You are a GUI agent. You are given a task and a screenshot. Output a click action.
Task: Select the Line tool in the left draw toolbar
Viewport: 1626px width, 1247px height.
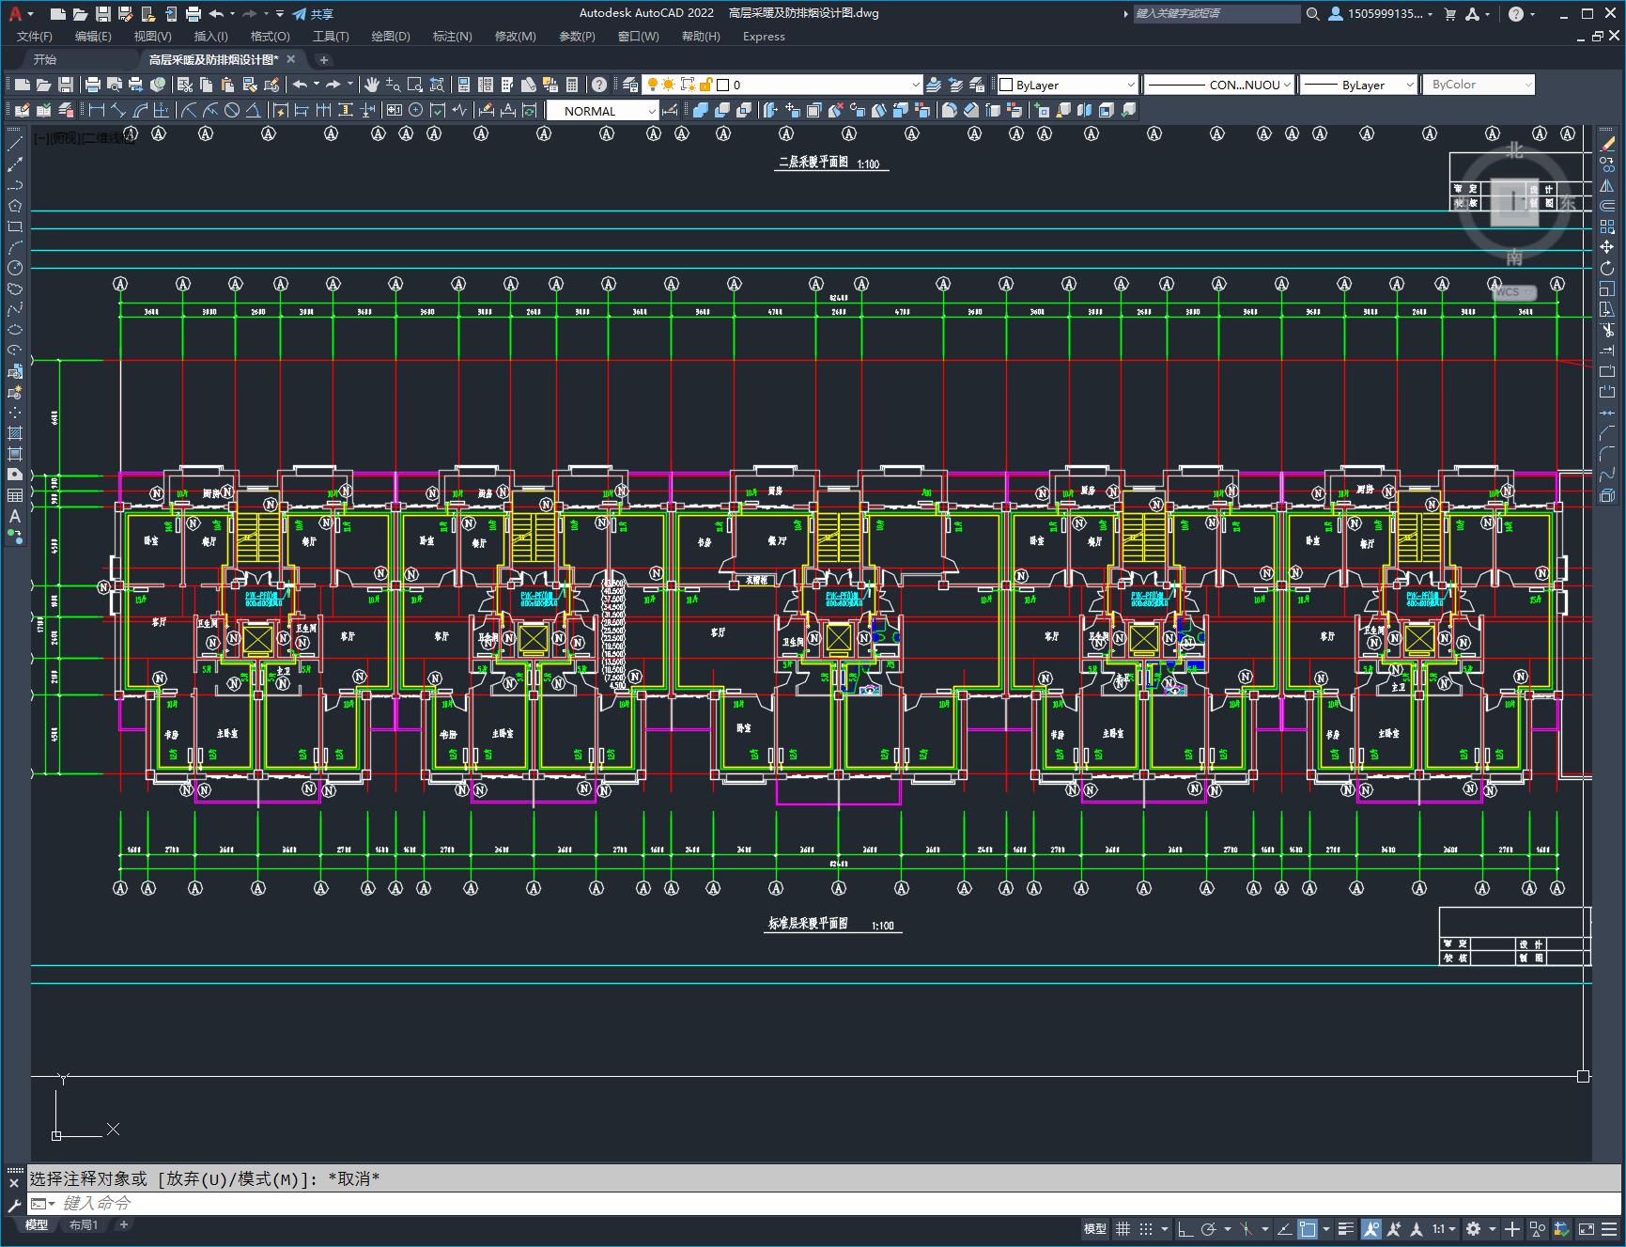[15, 144]
